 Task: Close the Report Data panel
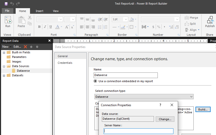click(x=50, y=41)
